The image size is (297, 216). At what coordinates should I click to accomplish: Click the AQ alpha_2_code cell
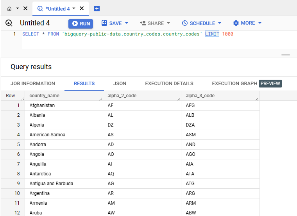142,174
